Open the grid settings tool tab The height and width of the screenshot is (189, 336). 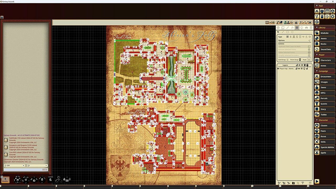(311, 28)
